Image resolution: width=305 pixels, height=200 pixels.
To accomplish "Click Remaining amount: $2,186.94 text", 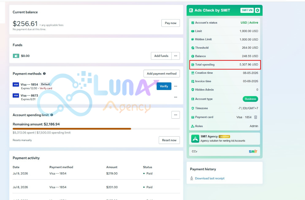I will click(36, 124).
